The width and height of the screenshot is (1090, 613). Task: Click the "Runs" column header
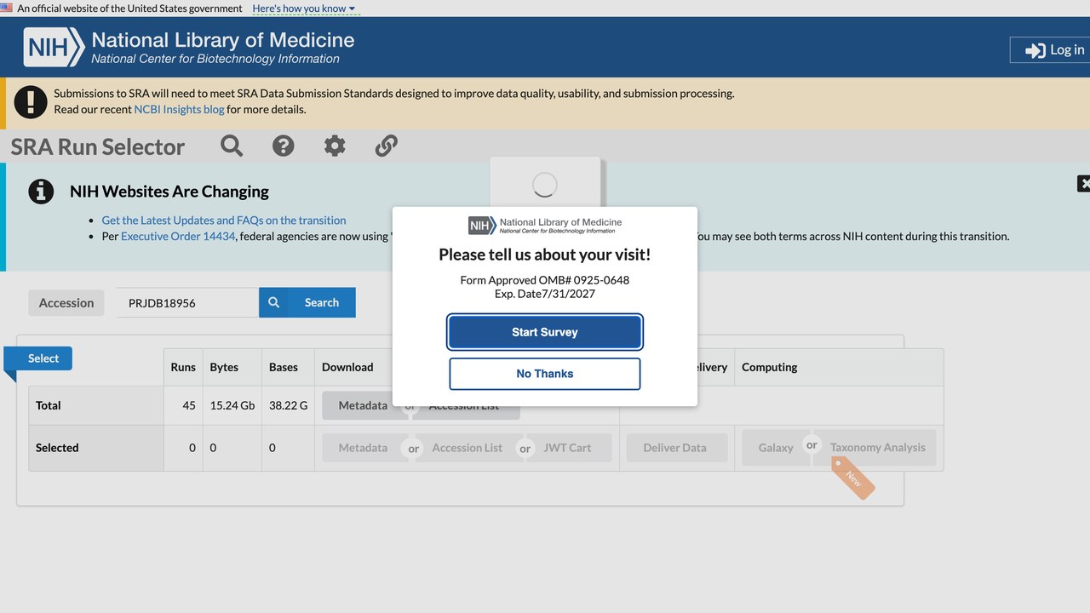point(183,367)
